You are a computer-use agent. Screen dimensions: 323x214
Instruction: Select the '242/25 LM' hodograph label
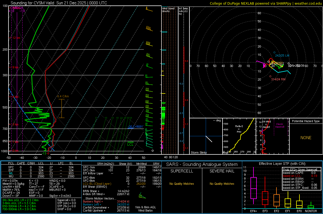(282, 55)
